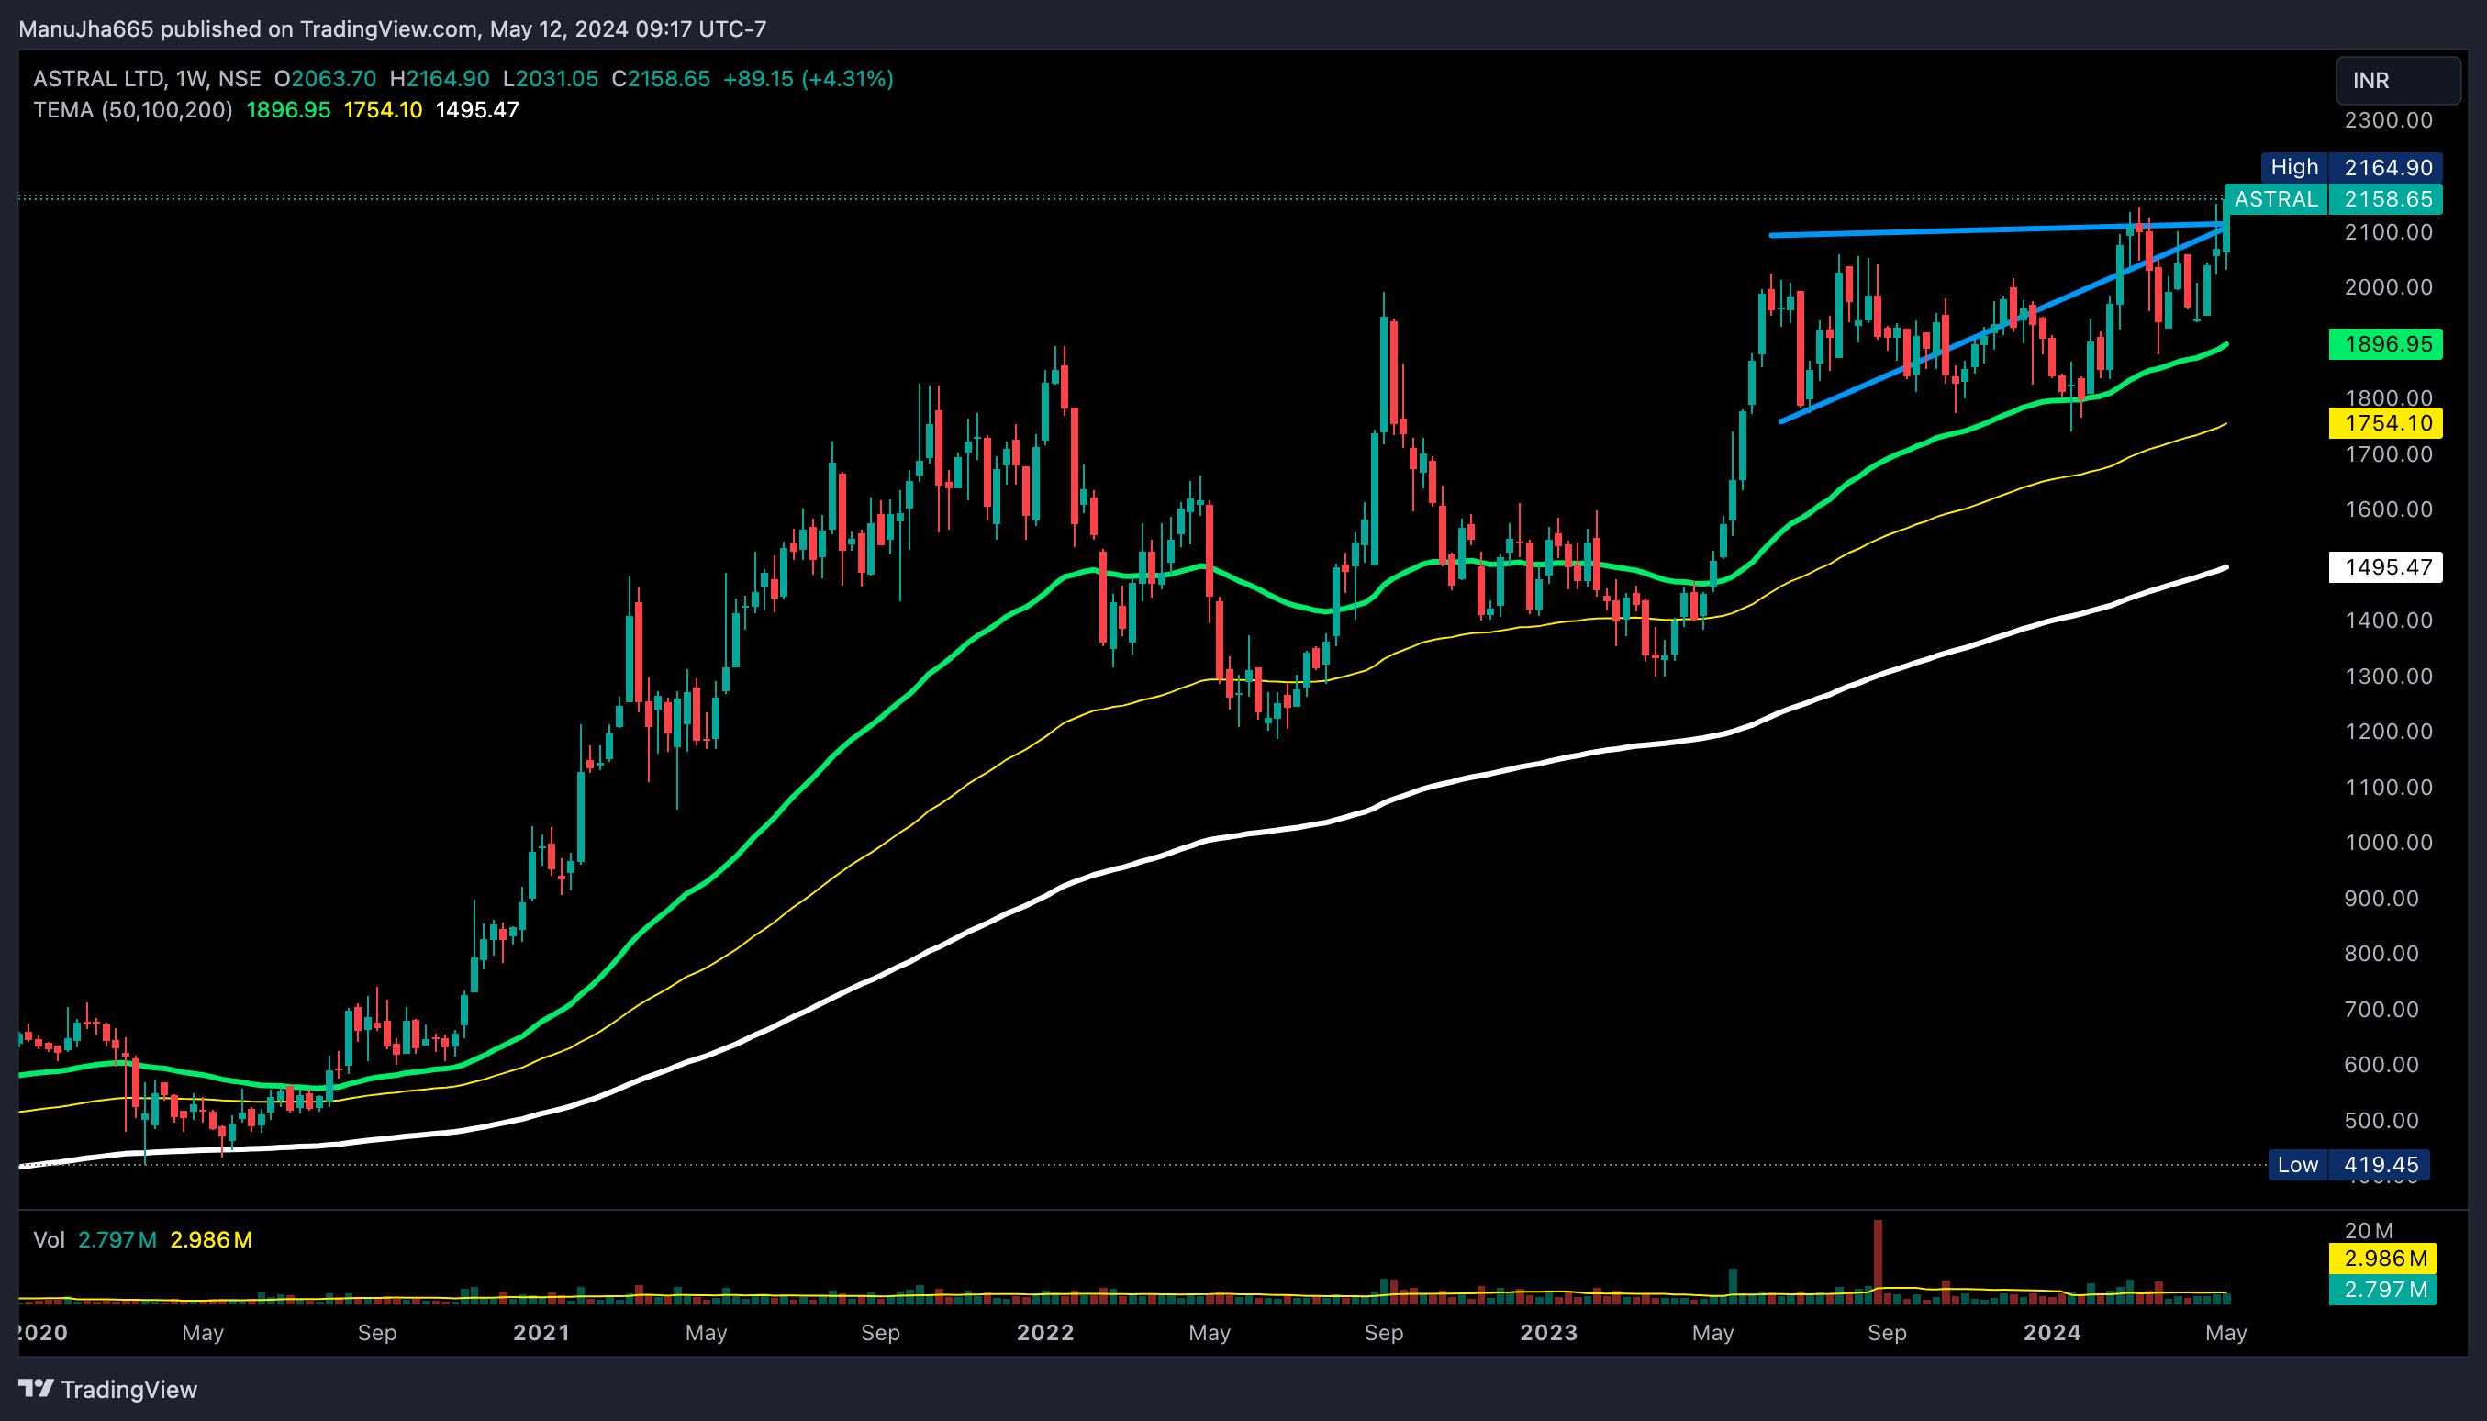
Task: Click the horizontal blue resistance trendline
Action: [x=1997, y=229]
